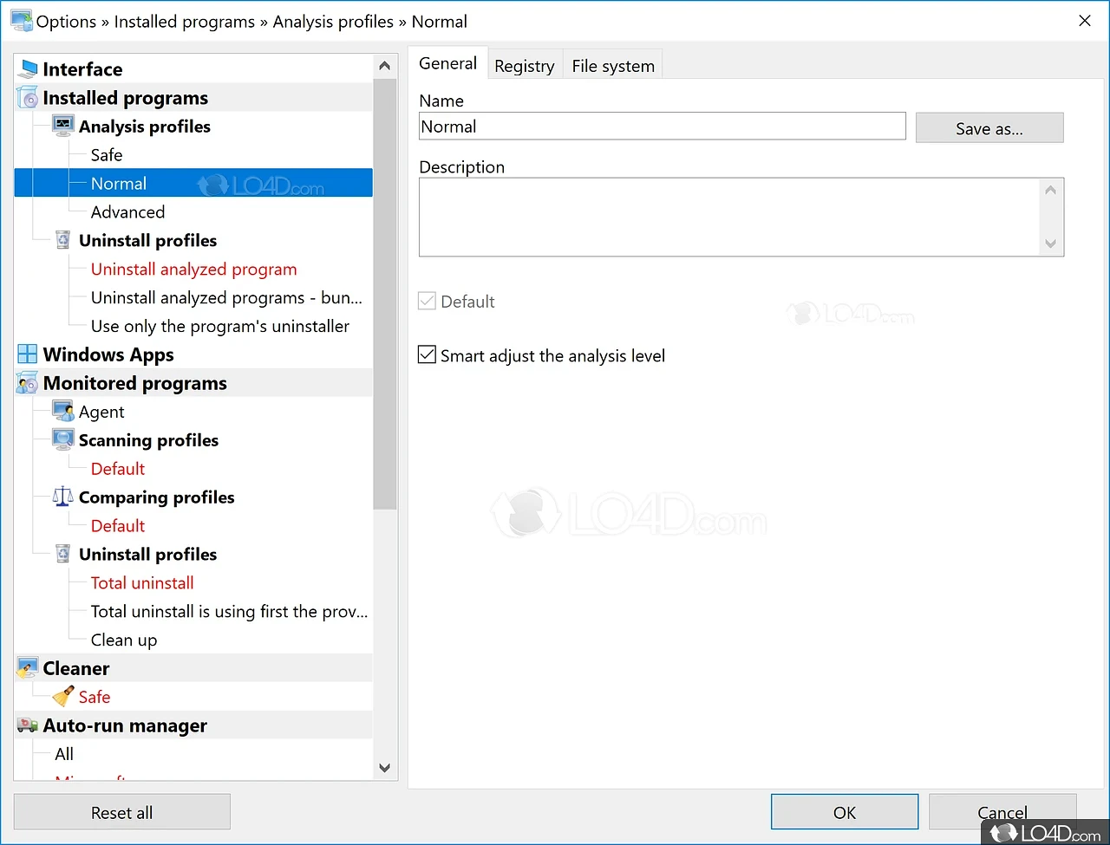This screenshot has width=1110, height=845.
Task: Click the Installed programs disc icon
Action: pyautogui.click(x=28, y=98)
